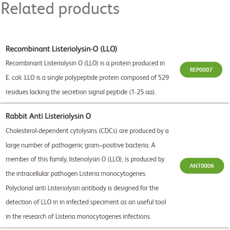Viewport: 230px width, 230px height.
Task: Click the Related products heading
Action: [x=60, y=9]
